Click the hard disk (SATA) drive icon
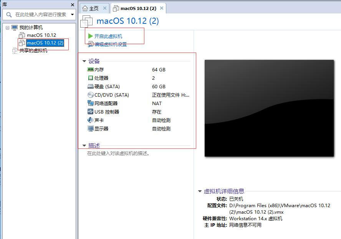Image resolution: width=341 pixels, height=239 pixels. coord(91,86)
